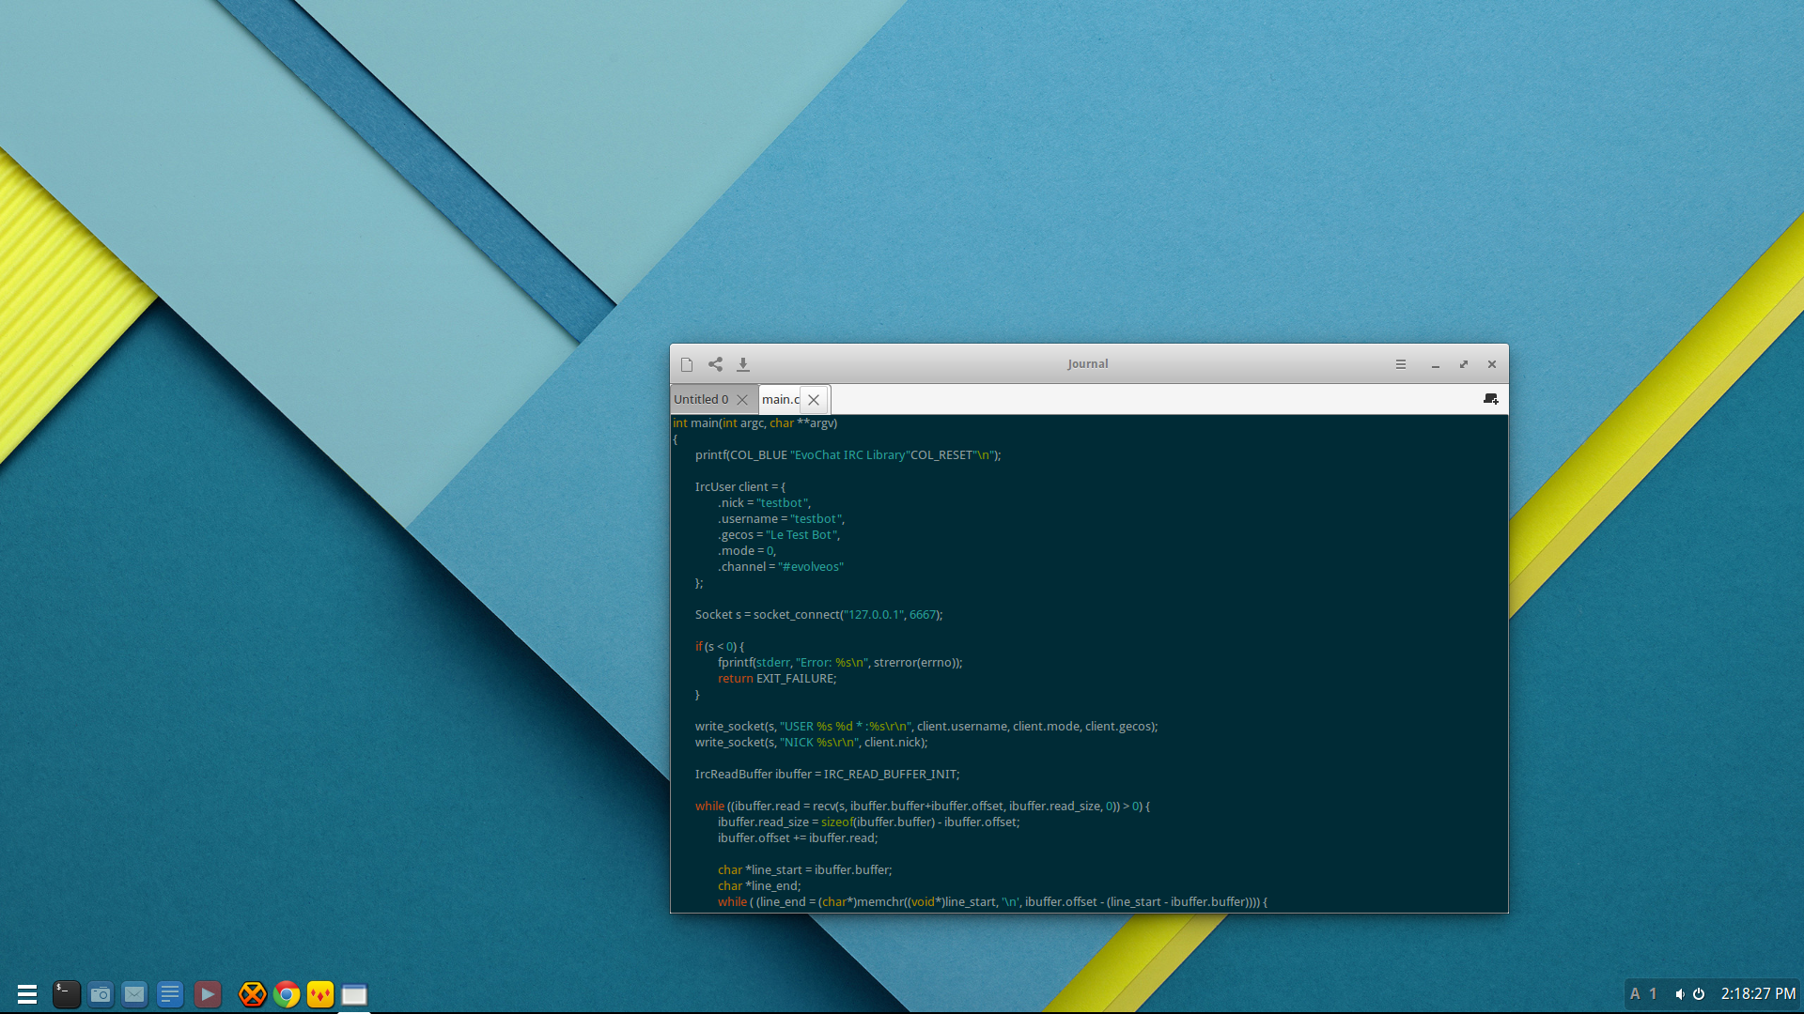Image resolution: width=1804 pixels, height=1014 pixels.
Task: Select the running window icon in panel
Action: point(354,994)
